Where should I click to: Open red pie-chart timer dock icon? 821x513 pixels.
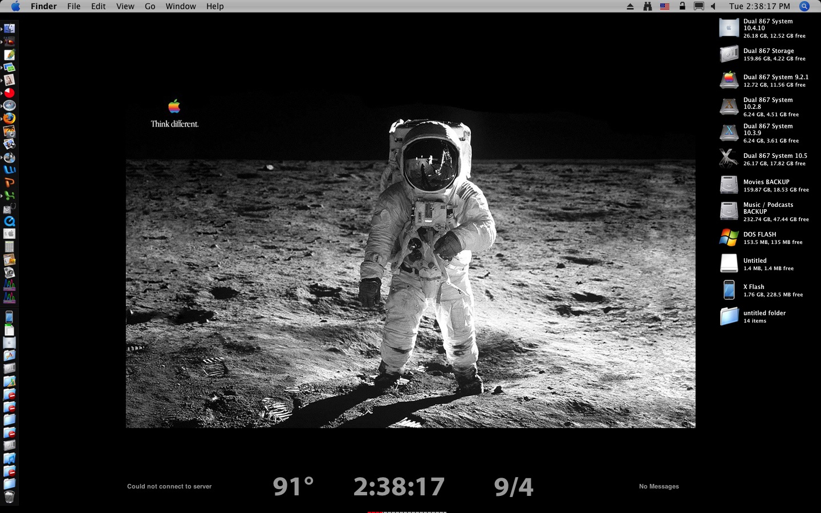9,93
